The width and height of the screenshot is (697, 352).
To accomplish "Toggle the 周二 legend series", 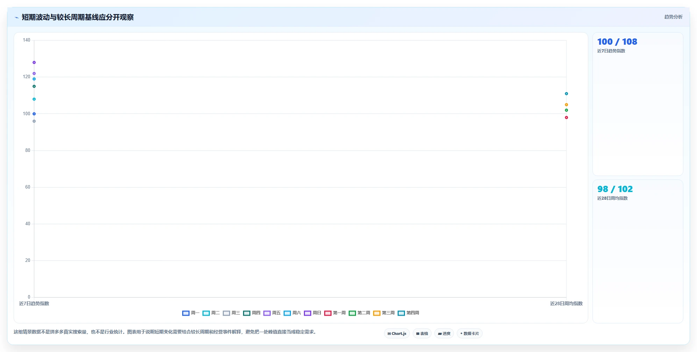I will coord(211,313).
